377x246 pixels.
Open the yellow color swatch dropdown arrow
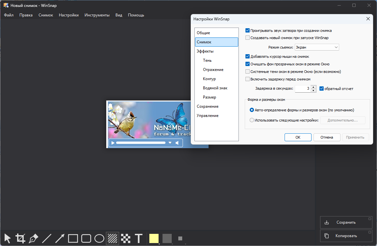pos(159,244)
